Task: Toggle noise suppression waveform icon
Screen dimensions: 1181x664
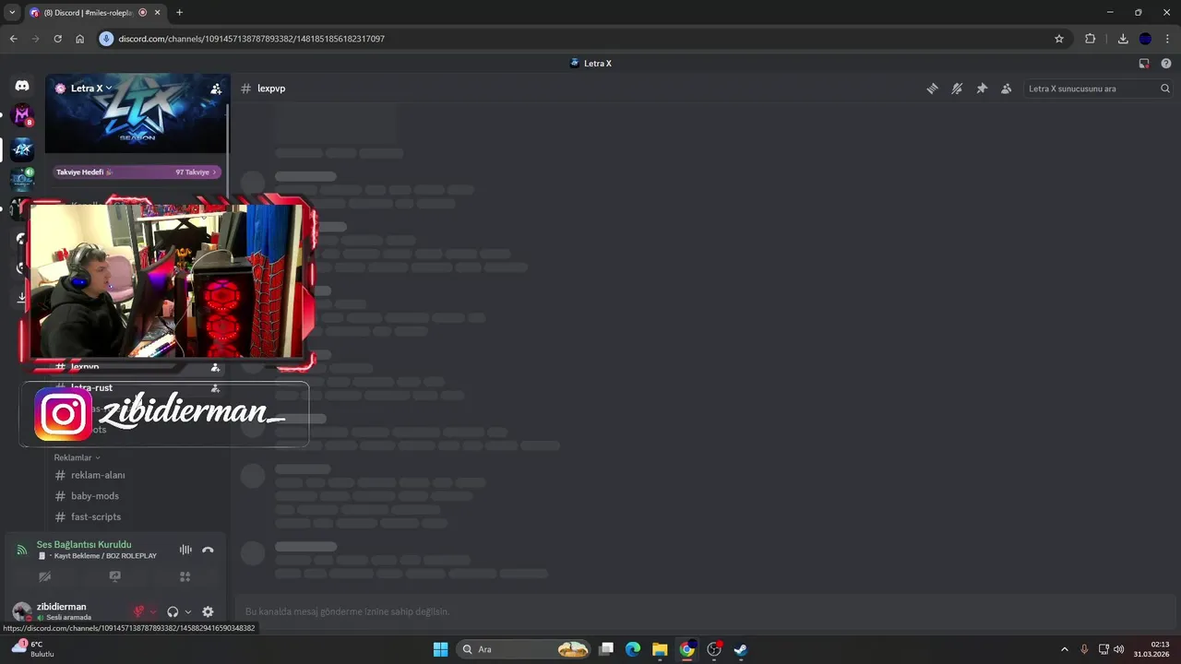Action: 185,550
